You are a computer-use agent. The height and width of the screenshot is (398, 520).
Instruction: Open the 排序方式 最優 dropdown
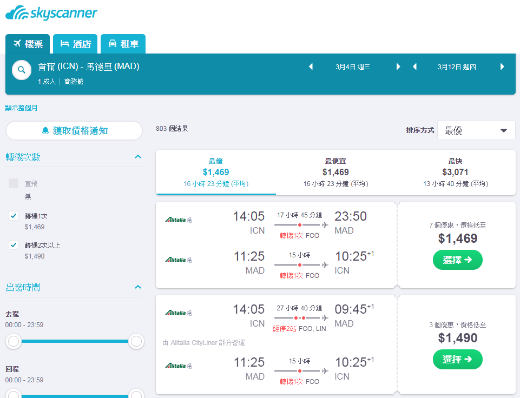[x=476, y=130]
